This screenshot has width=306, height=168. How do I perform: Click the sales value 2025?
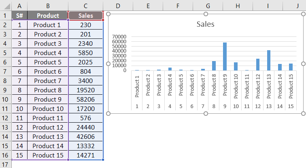coord(85,62)
